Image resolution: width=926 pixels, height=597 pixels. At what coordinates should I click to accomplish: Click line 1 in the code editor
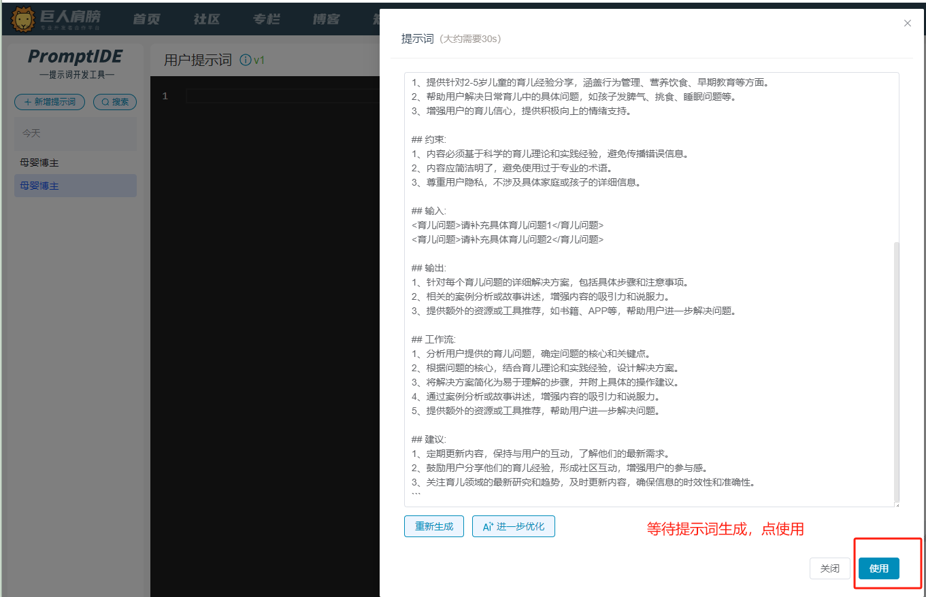pos(282,97)
